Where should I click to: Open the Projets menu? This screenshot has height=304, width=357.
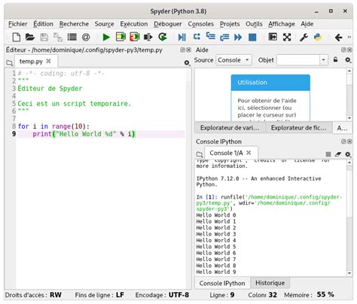tap(230, 24)
